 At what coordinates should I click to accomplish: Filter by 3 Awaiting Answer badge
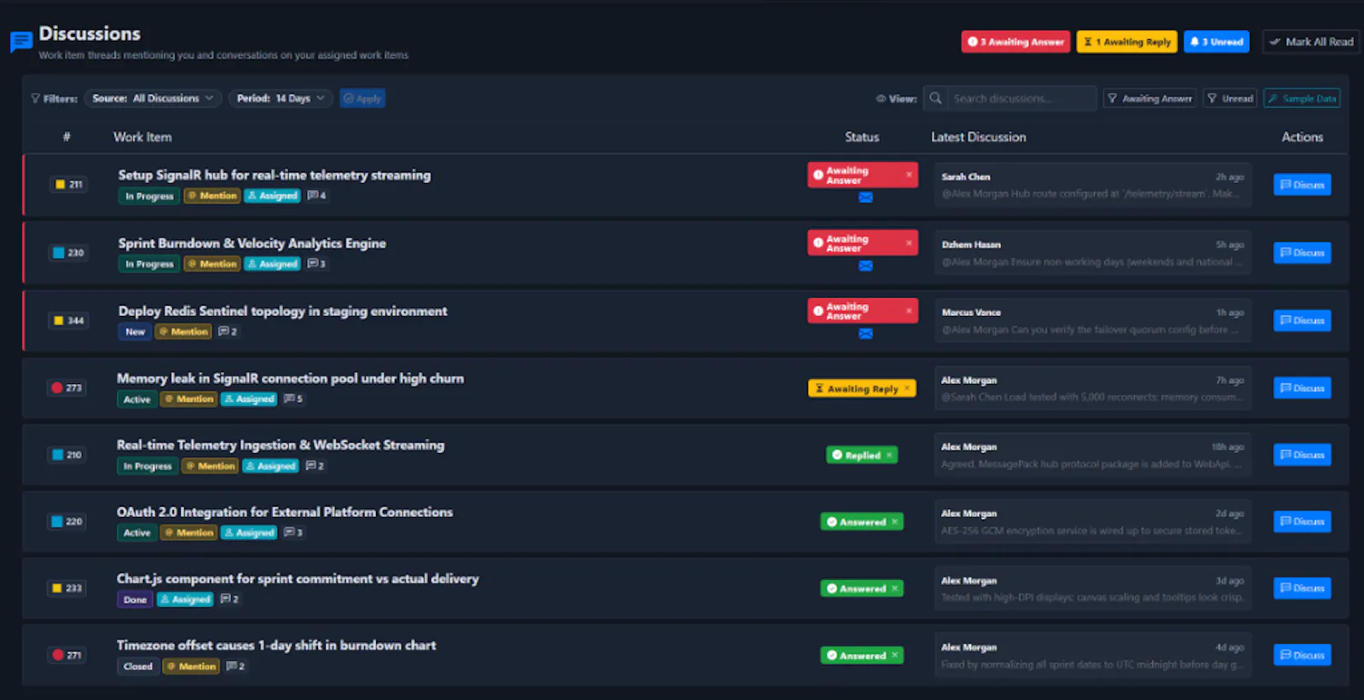coord(1016,42)
